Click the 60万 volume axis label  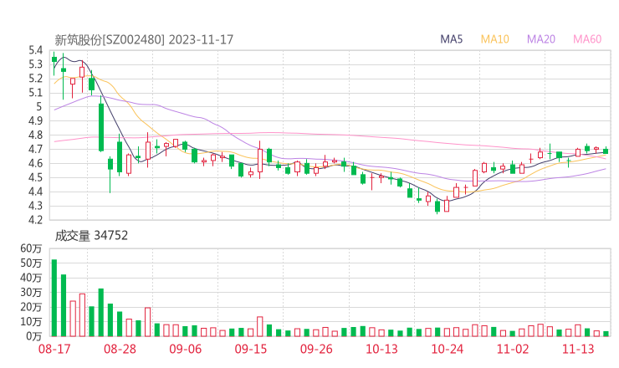(31, 248)
